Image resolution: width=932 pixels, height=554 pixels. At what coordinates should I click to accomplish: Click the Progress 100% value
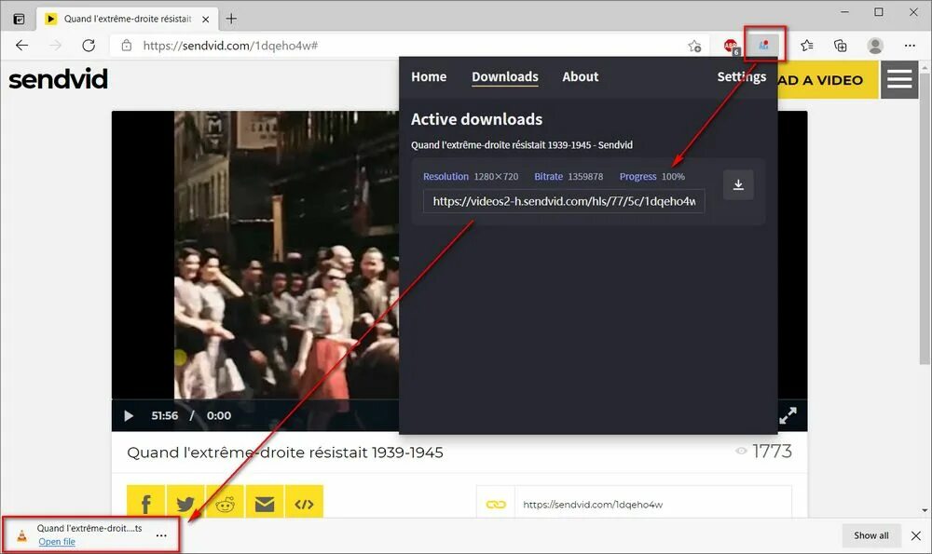[x=673, y=176]
